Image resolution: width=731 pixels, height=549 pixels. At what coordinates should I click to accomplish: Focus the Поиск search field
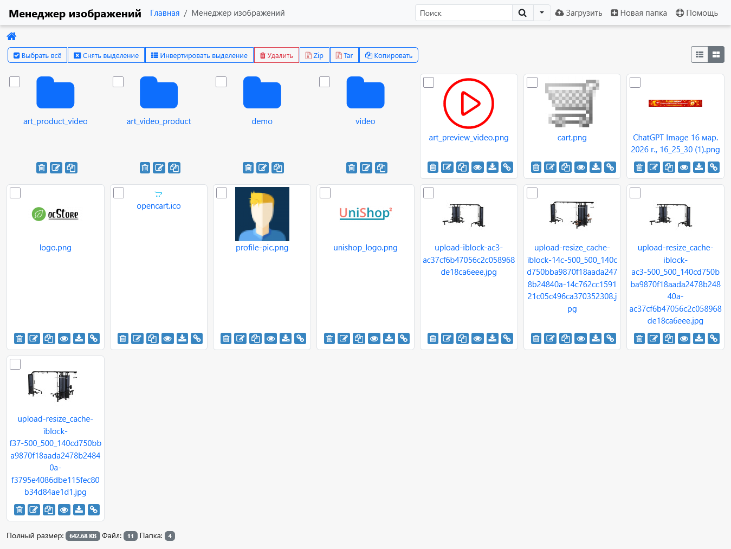464,13
